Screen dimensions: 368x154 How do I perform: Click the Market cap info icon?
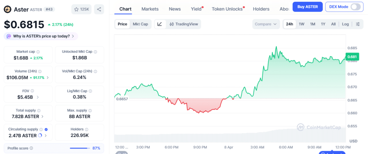point(38,52)
